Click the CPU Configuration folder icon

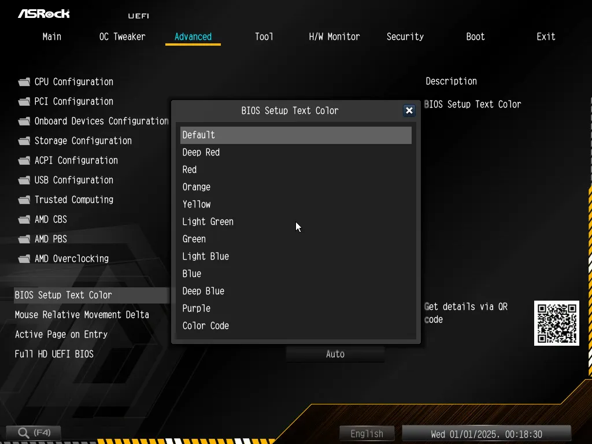[x=24, y=82]
